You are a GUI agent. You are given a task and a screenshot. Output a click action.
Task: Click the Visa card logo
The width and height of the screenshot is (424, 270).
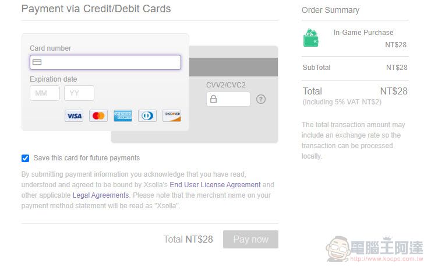(74, 116)
